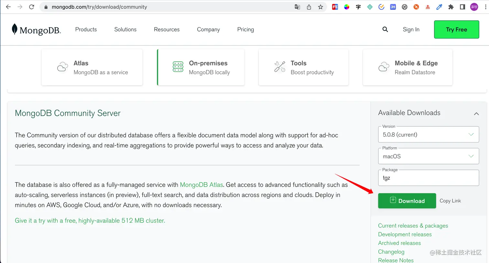Open the Resources menu

167,29
